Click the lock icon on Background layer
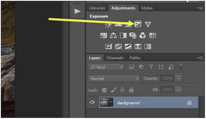206x119 pixels. [x=189, y=102]
